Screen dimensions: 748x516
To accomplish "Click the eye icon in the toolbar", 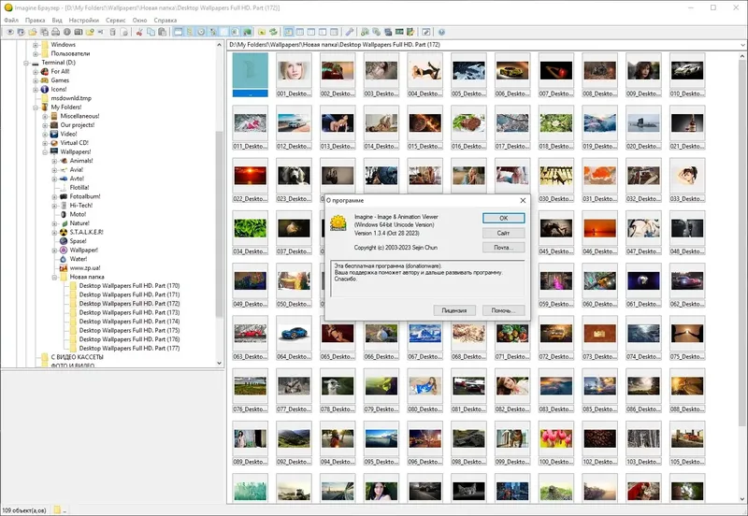I will point(9,32).
